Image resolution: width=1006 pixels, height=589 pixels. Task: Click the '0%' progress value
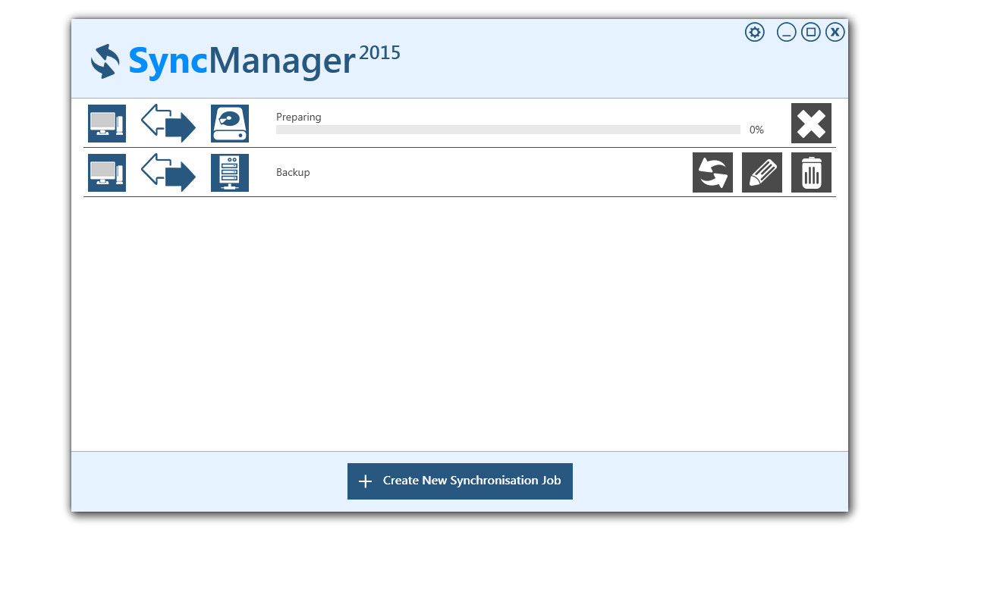pos(756,130)
